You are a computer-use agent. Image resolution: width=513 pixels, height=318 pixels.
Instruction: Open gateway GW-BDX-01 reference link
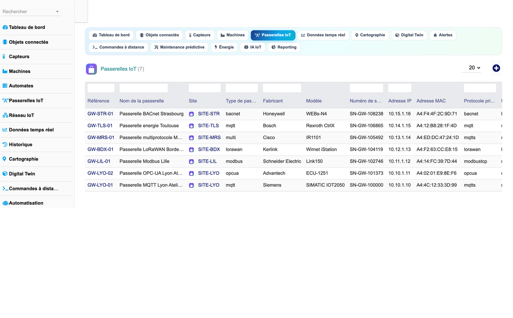[x=100, y=149]
